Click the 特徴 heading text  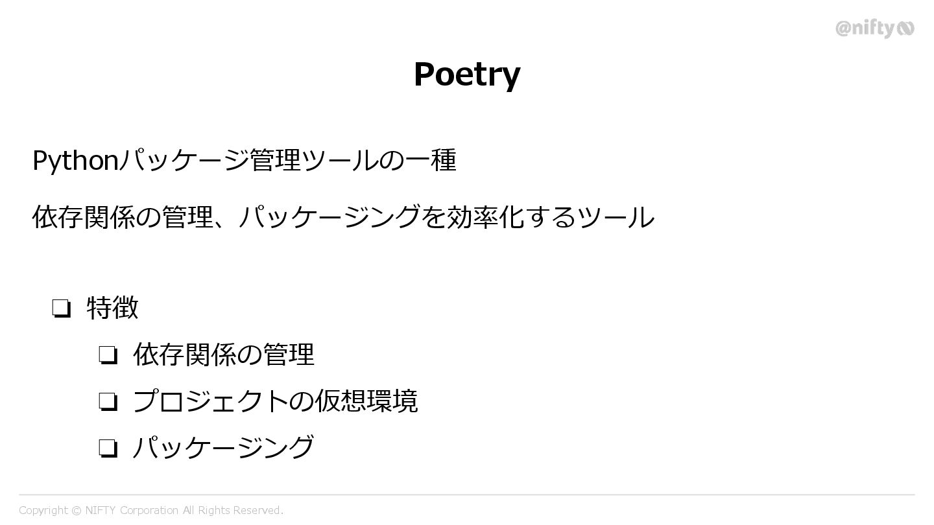(x=112, y=308)
